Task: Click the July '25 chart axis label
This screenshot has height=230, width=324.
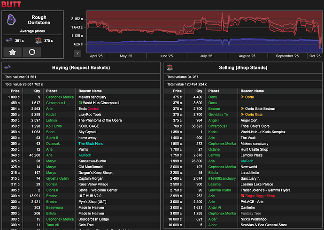Action: point(206,56)
